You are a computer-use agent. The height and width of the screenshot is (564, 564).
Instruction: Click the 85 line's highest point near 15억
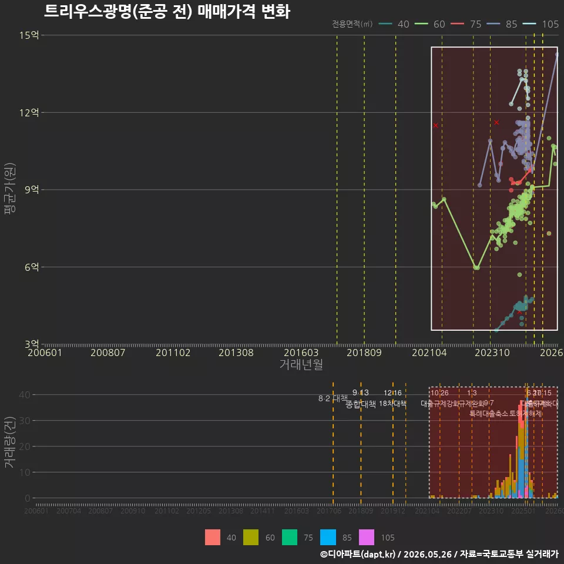click(557, 55)
